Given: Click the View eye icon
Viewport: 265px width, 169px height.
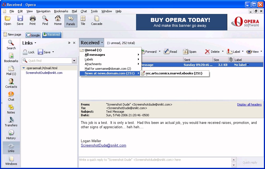Looking at the screenshot, I should click(x=249, y=52).
